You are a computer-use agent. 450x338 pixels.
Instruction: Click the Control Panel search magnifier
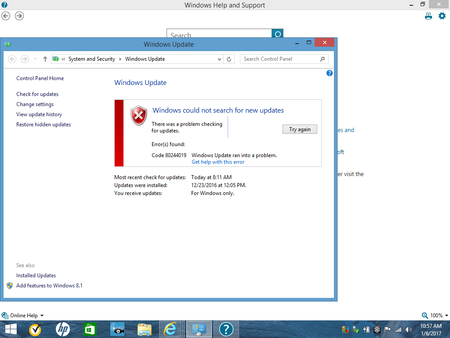point(322,59)
